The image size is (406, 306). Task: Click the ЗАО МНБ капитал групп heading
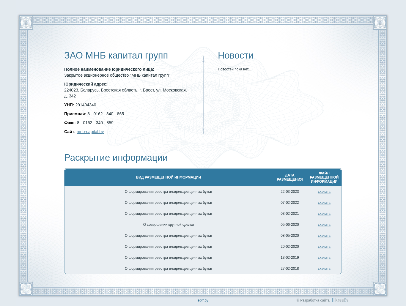coord(116,56)
